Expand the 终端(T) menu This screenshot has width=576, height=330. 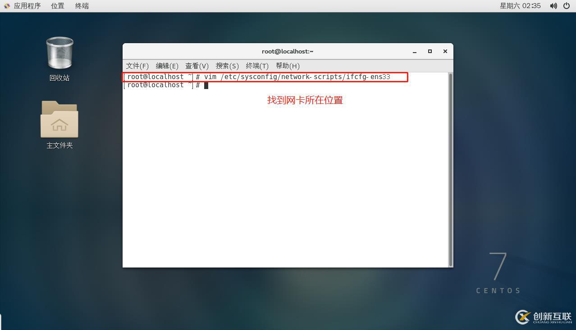[x=257, y=66]
